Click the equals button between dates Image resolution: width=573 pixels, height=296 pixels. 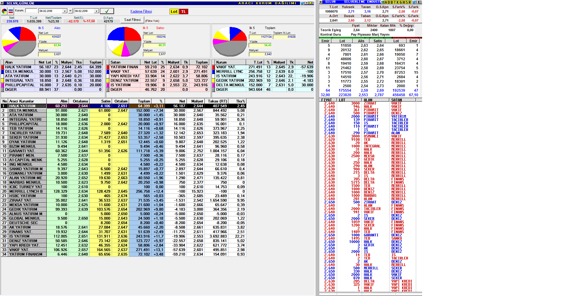[x=70, y=11]
